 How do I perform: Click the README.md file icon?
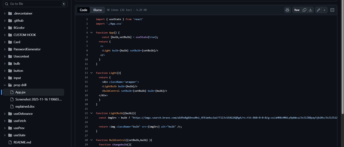[10, 142]
